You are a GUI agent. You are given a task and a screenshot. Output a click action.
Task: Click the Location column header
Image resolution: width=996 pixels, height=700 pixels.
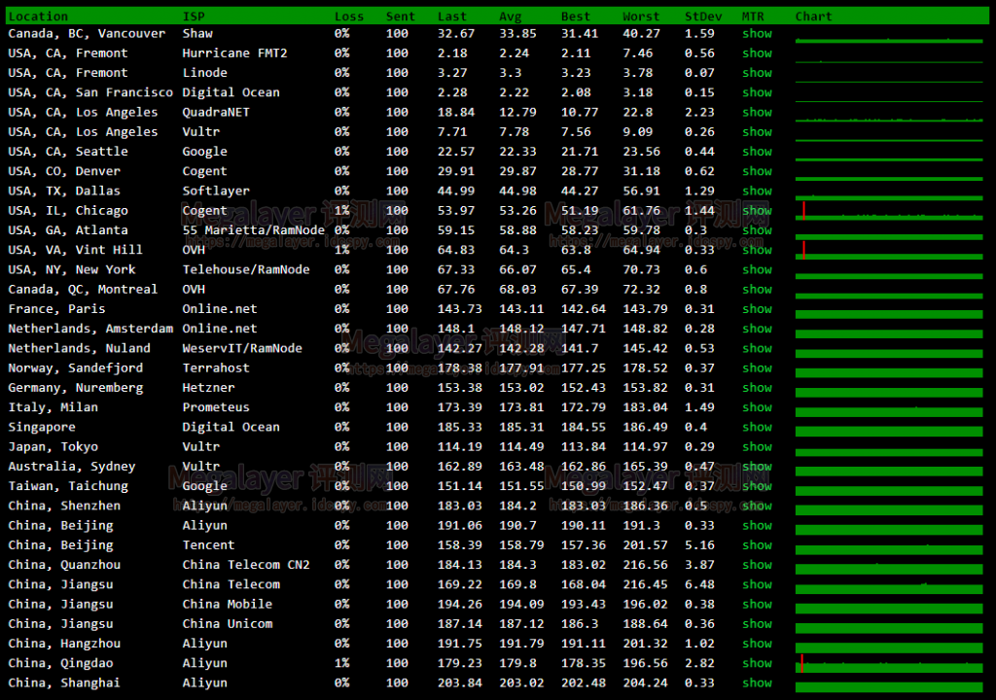click(x=38, y=17)
